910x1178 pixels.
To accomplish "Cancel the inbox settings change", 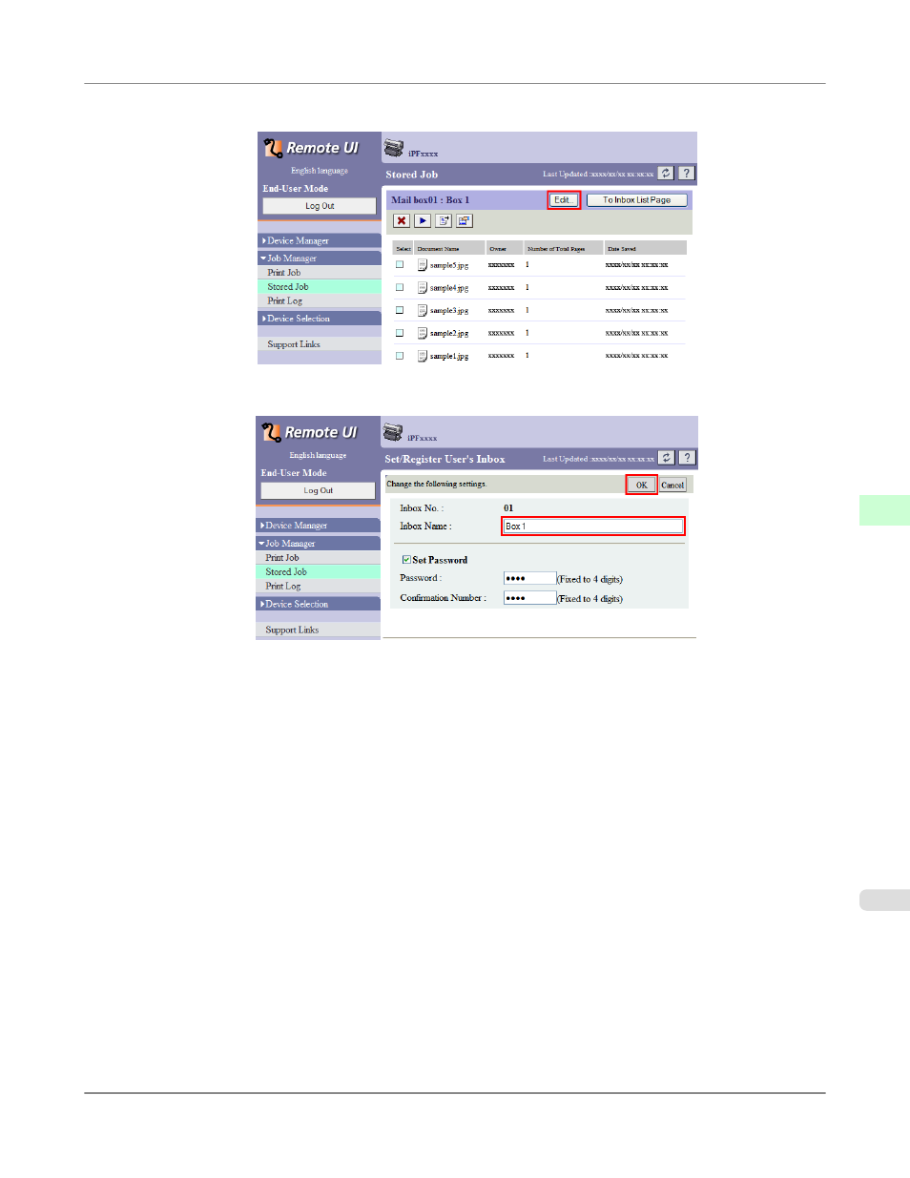I will pos(672,485).
